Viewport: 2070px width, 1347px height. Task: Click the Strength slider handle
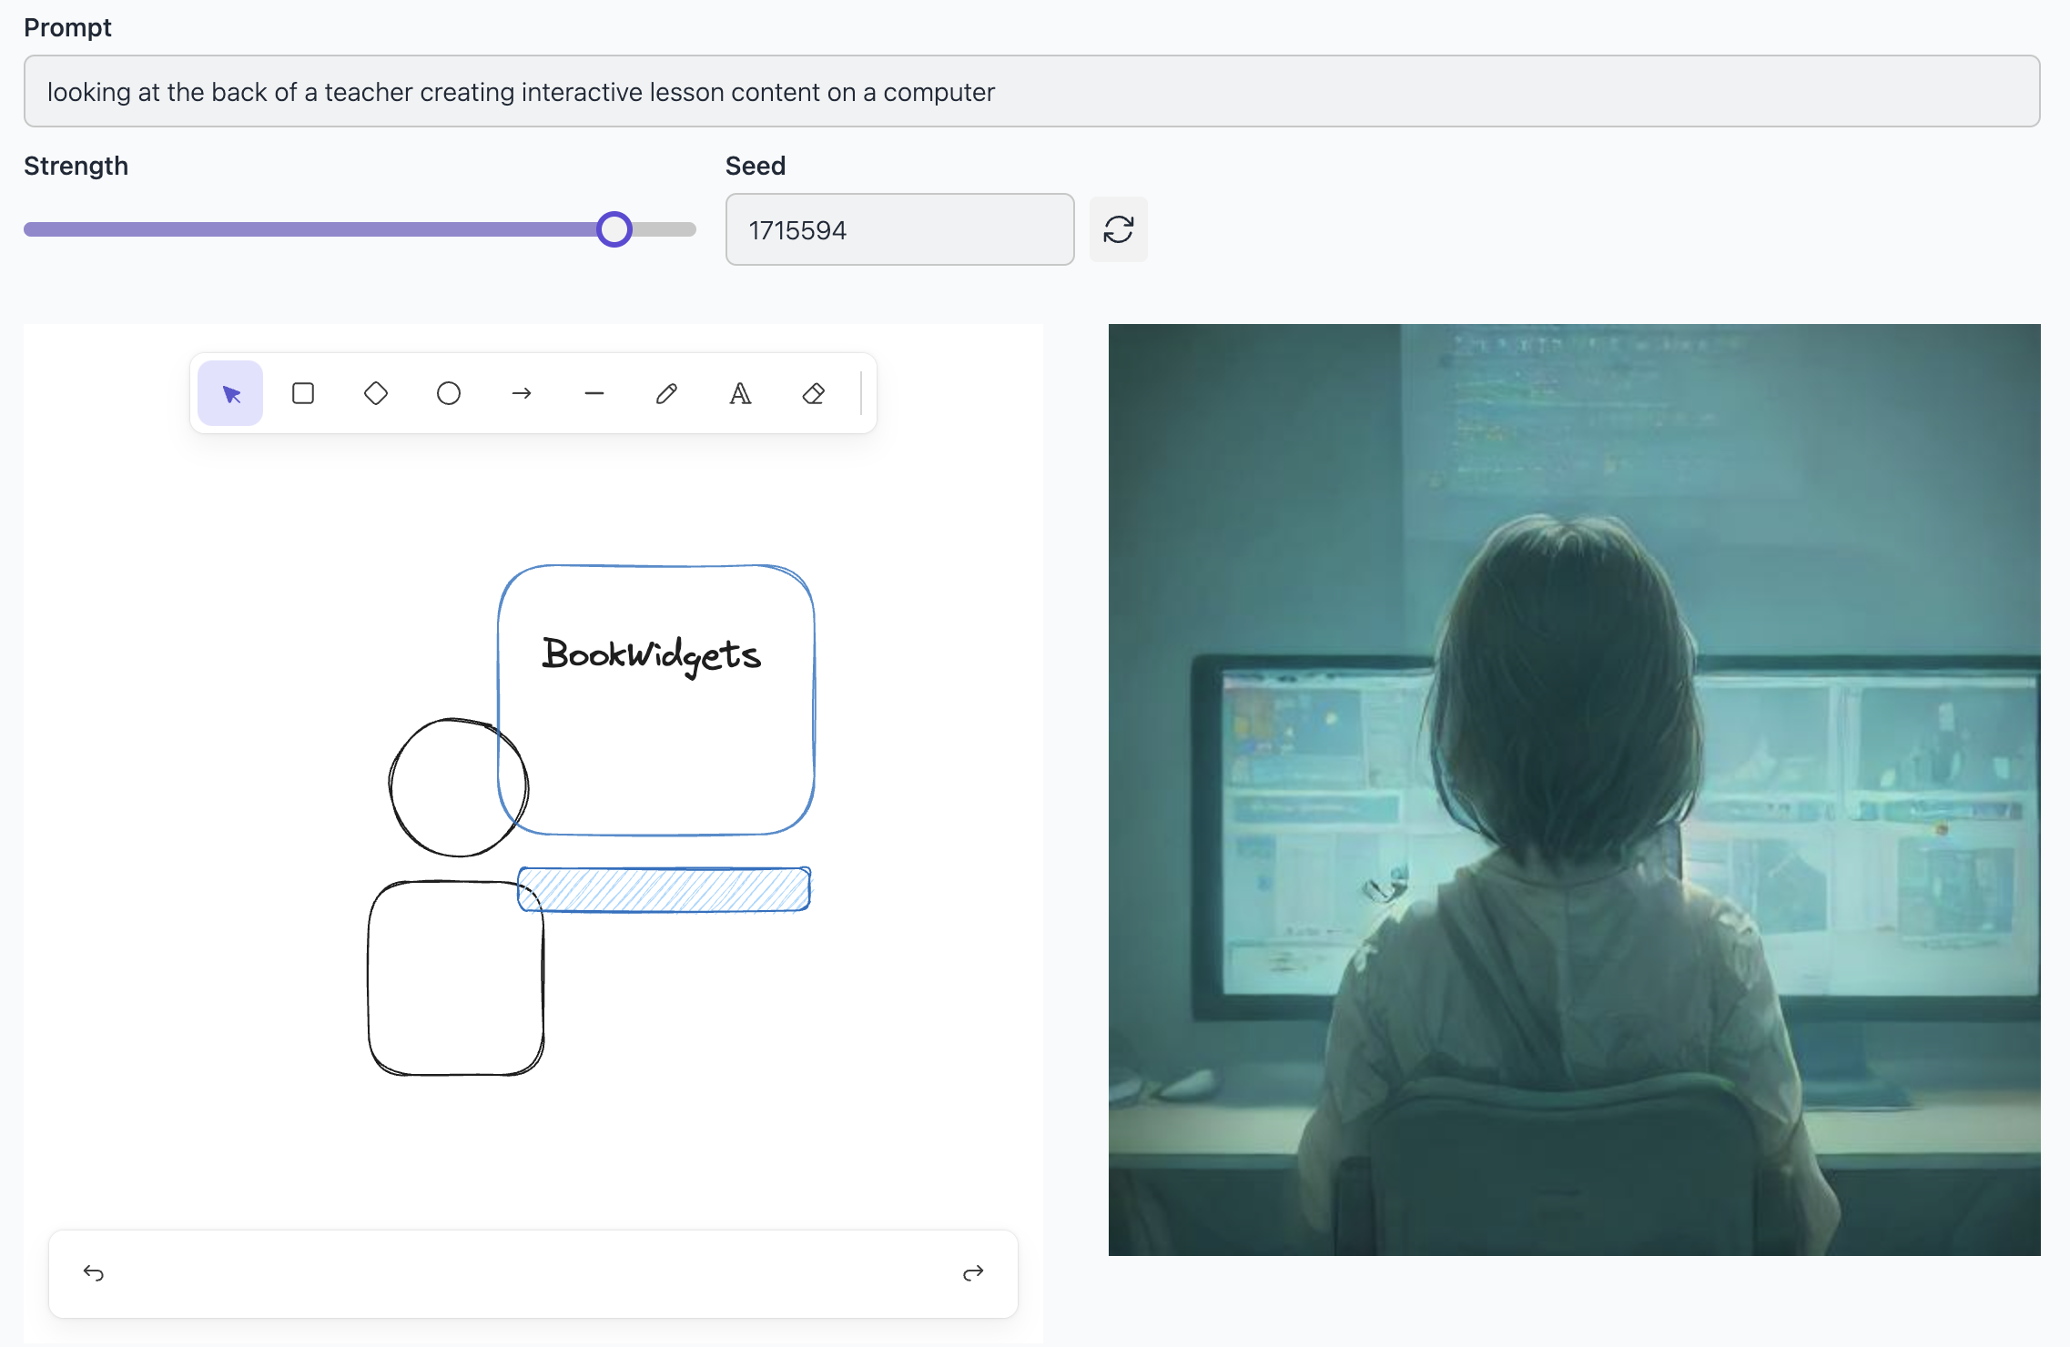tap(614, 229)
